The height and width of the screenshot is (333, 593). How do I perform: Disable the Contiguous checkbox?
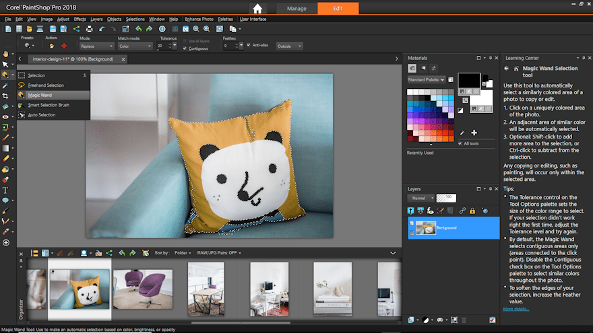[185, 48]
